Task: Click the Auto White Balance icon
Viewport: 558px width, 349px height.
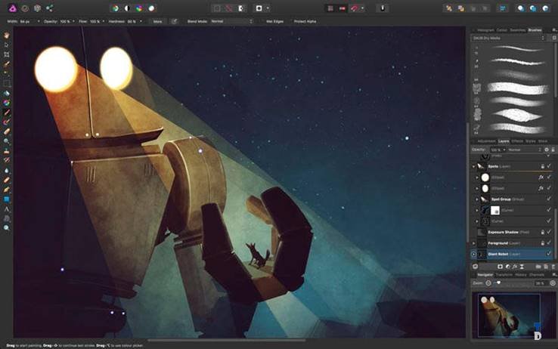Action: pyautogui.click(x=152, y=8)
